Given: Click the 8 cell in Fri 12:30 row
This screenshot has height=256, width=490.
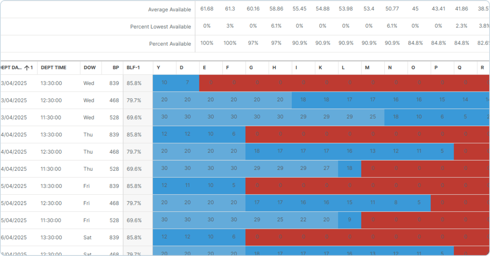Looking at the screenshot, I should [396, 203].
